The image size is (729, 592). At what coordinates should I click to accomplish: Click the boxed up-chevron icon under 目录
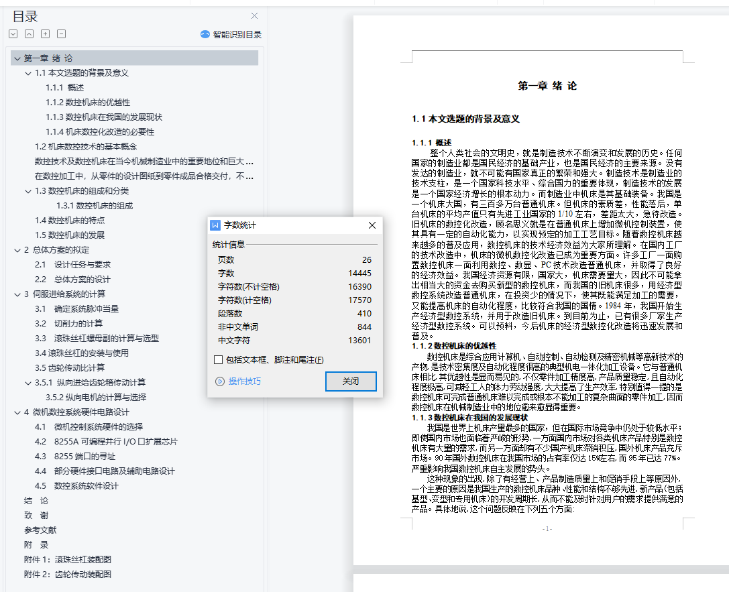(x=30, y=34)
